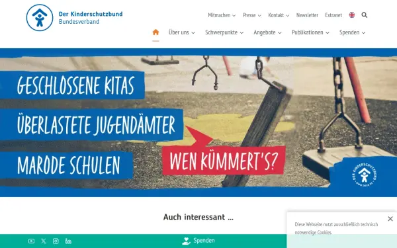Open the orange home icon

click(x=155, y=32)
